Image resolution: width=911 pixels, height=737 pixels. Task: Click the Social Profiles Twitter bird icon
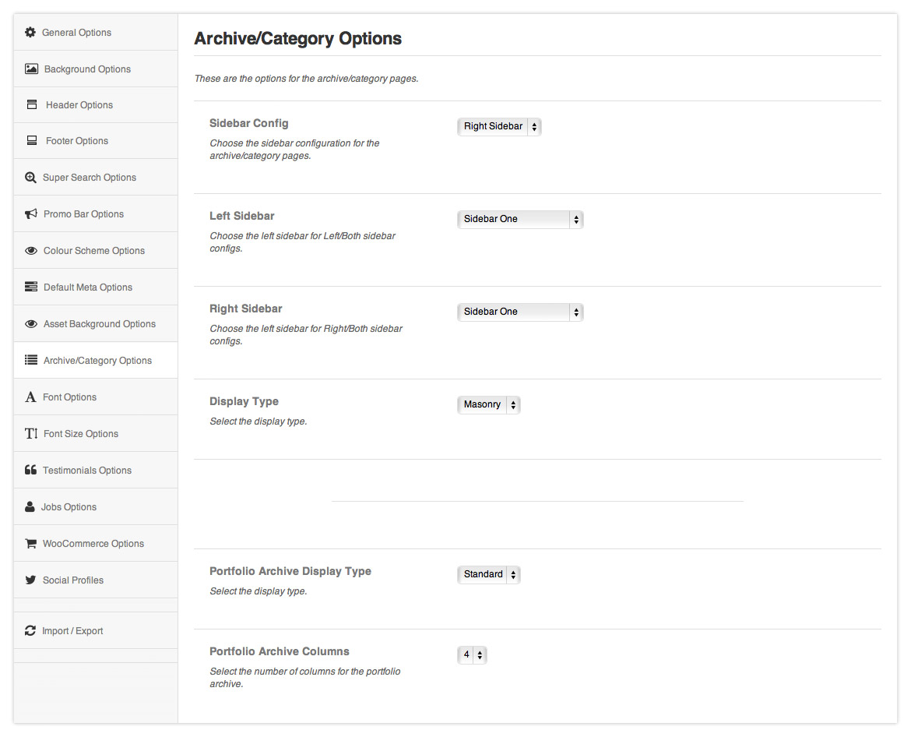[31, 580]
